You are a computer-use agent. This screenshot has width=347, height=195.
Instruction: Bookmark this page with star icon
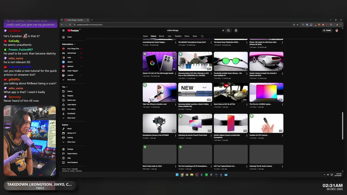pos(298,25)
